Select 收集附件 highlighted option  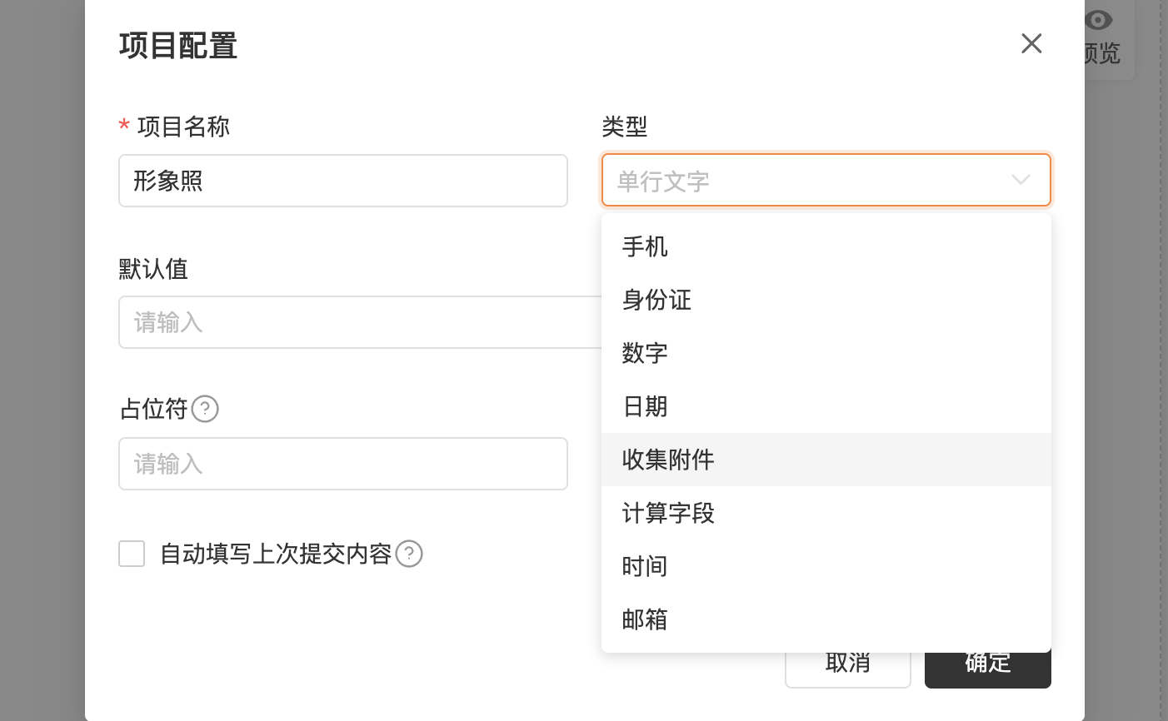click(x=826, y=460)
